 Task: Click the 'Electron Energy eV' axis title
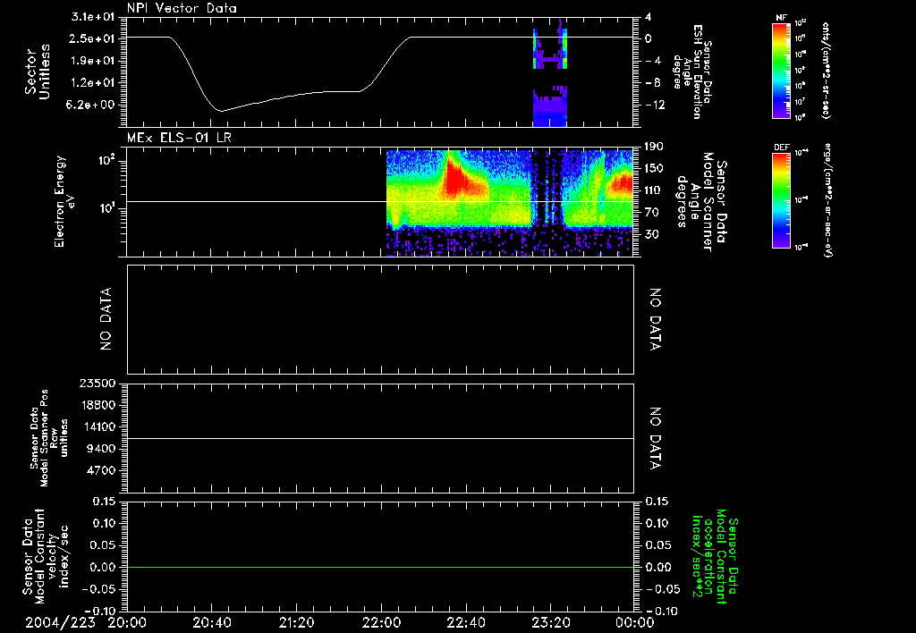click(x=64, y=201)
